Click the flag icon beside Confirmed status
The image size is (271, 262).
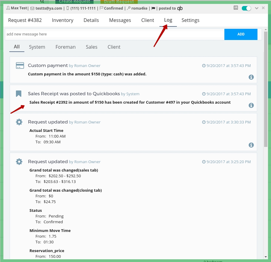(x=101, y=8)
